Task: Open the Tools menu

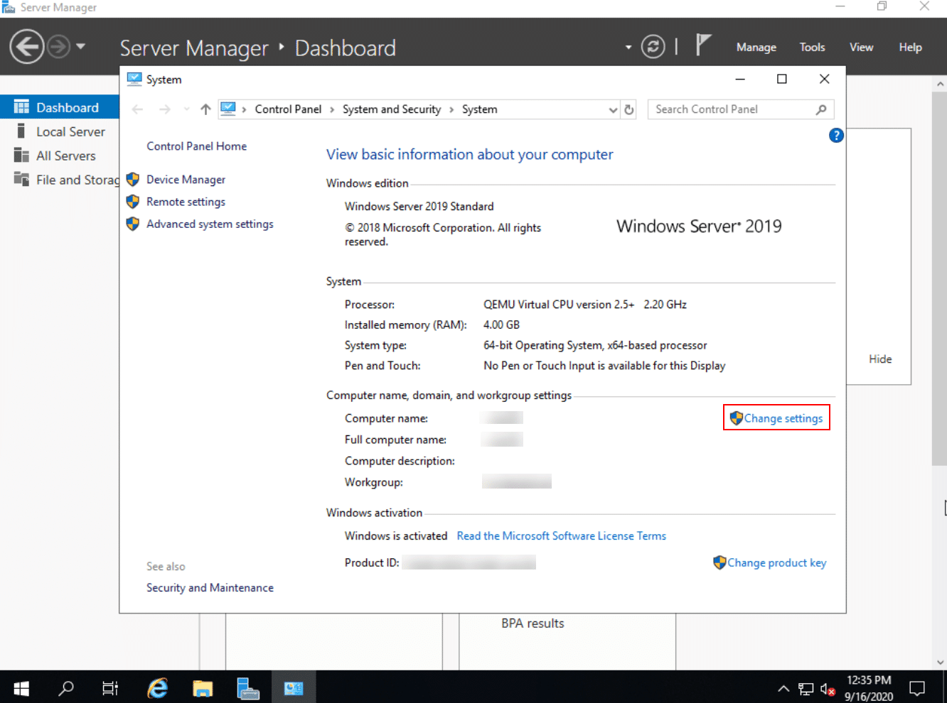Action: (x=812, y=47)
